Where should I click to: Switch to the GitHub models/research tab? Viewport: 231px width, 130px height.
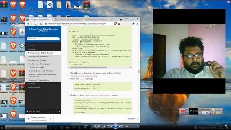tap(67, 19)
